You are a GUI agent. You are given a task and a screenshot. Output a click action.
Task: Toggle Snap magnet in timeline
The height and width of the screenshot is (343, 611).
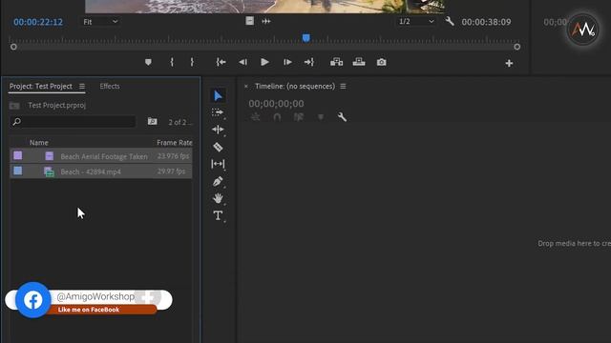[x=277, y=117]
